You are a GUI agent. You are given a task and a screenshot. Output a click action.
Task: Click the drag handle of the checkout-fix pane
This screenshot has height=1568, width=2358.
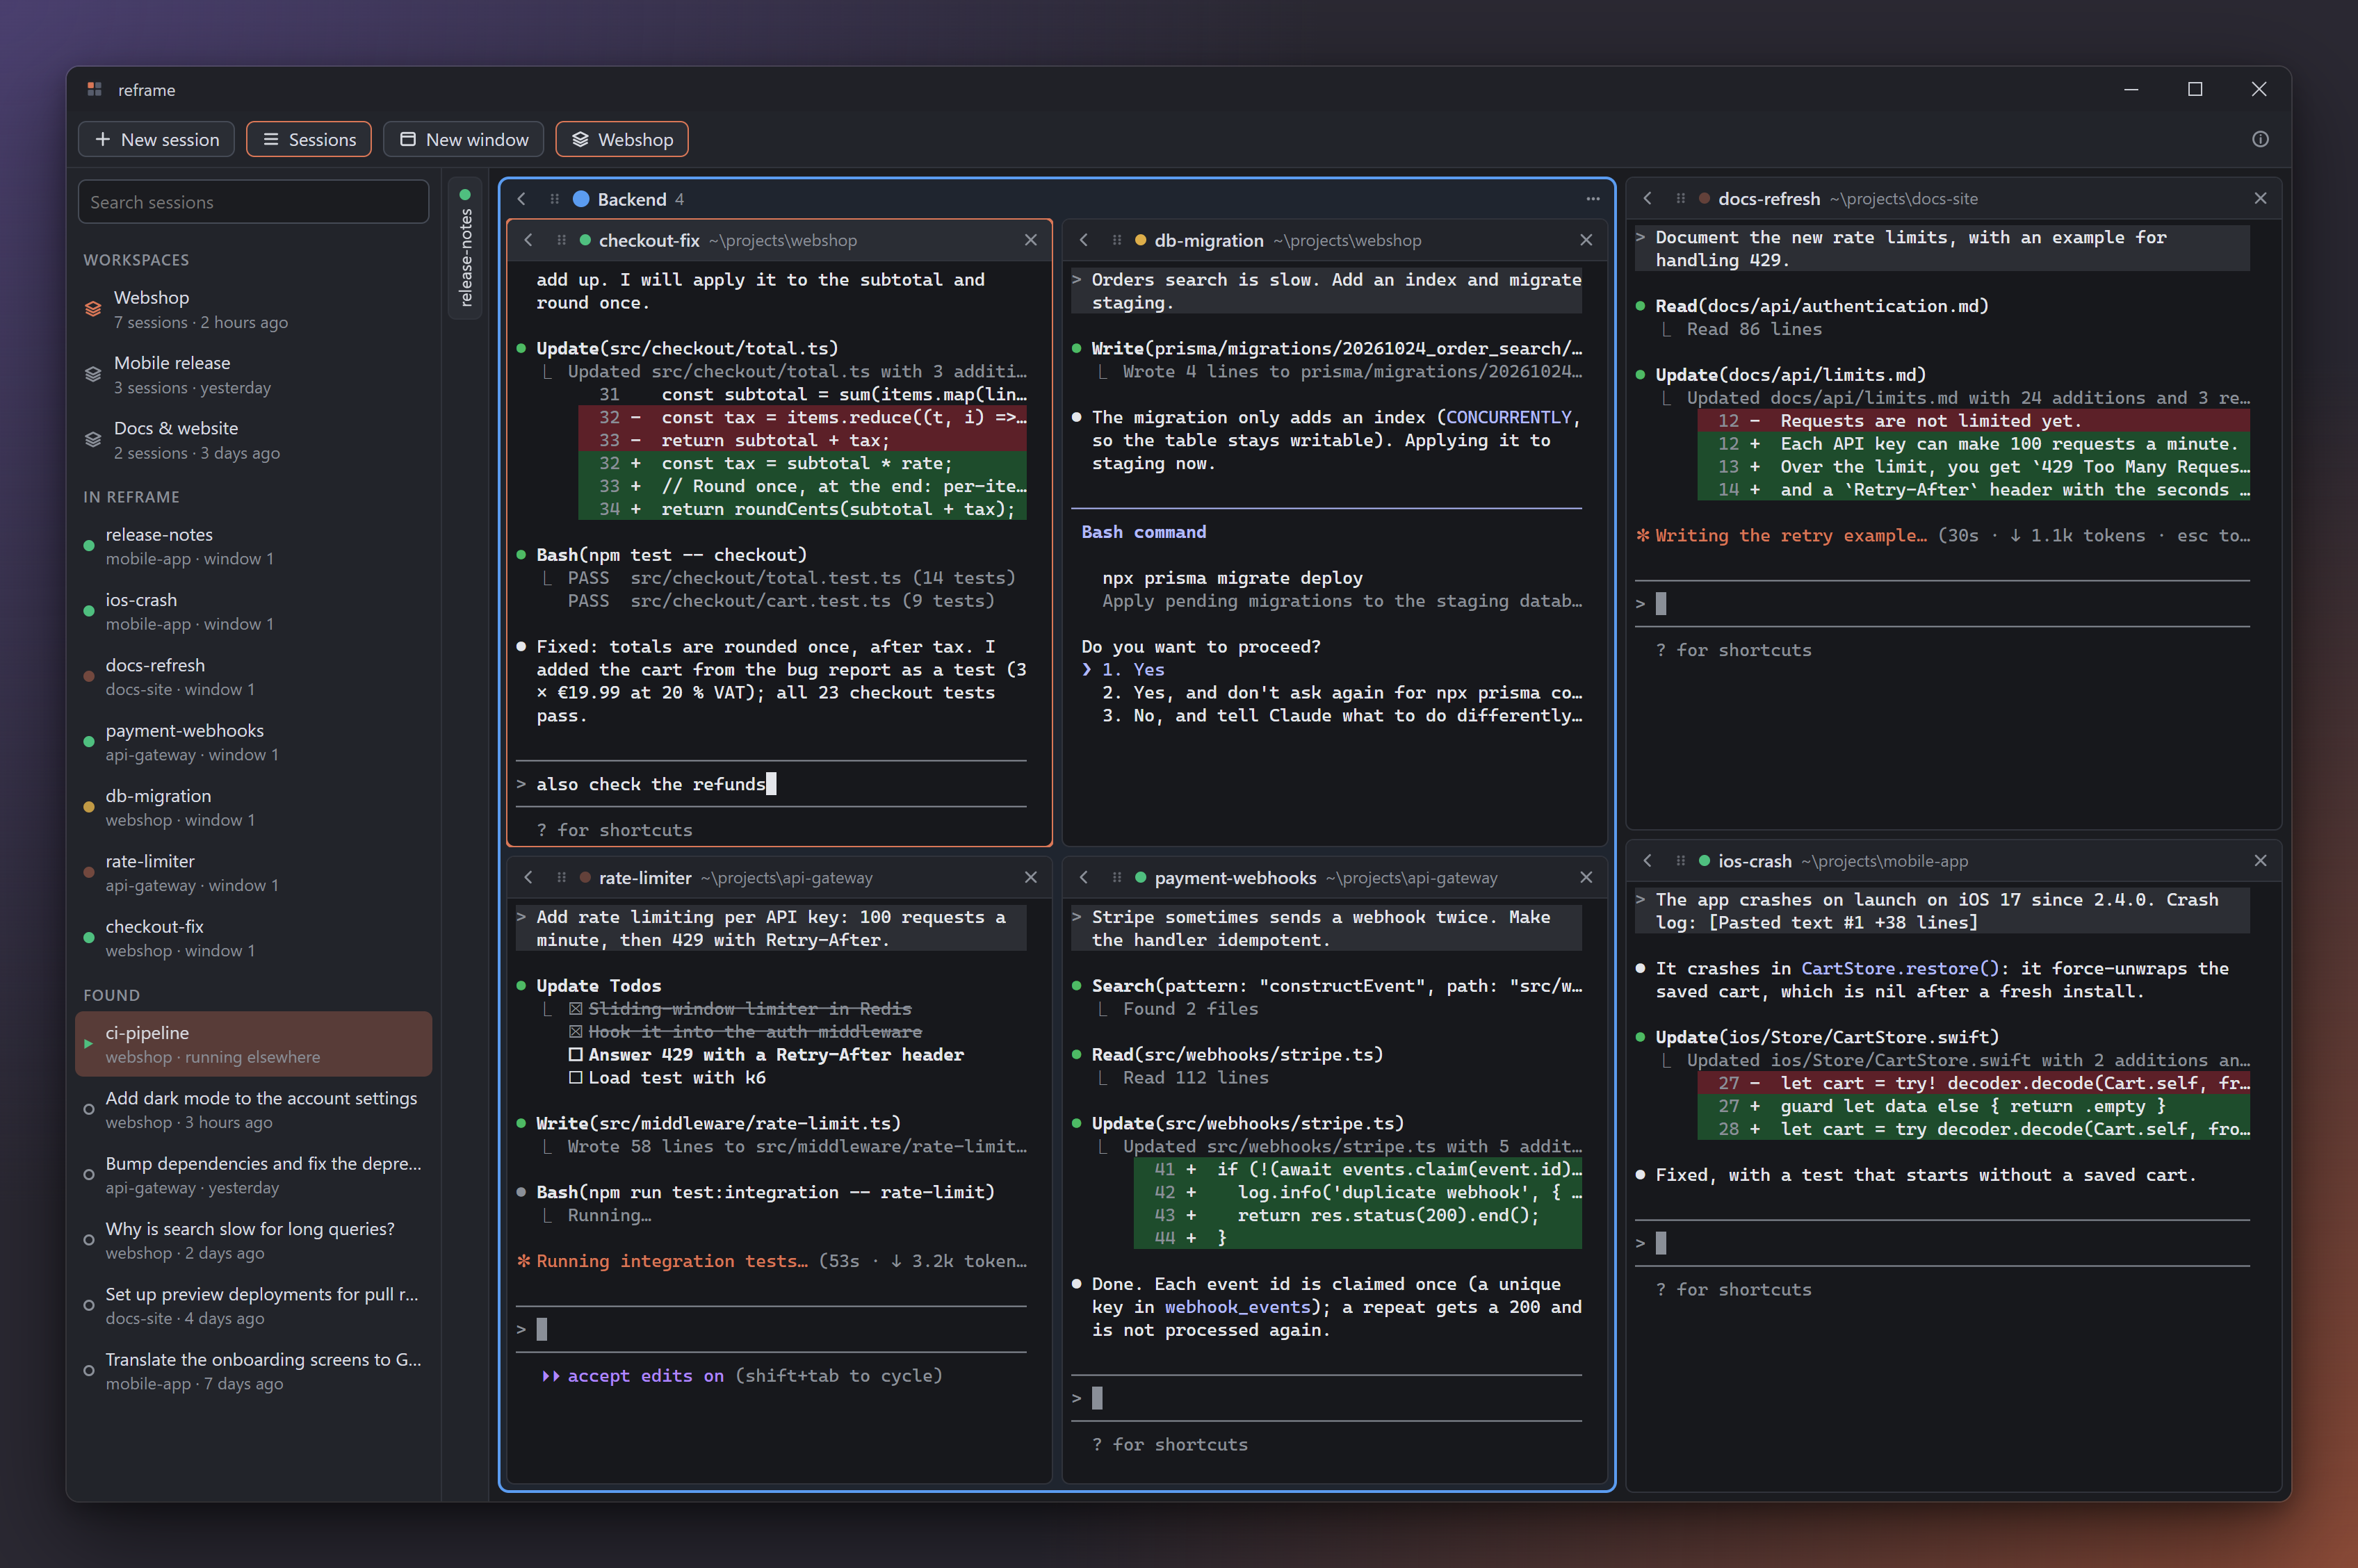[x=561, y=240]
